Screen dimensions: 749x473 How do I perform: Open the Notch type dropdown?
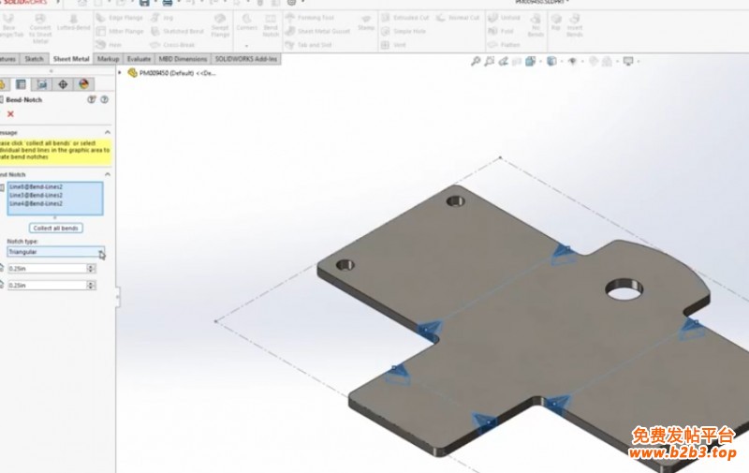pyautogui.click(x=55, y=252)
